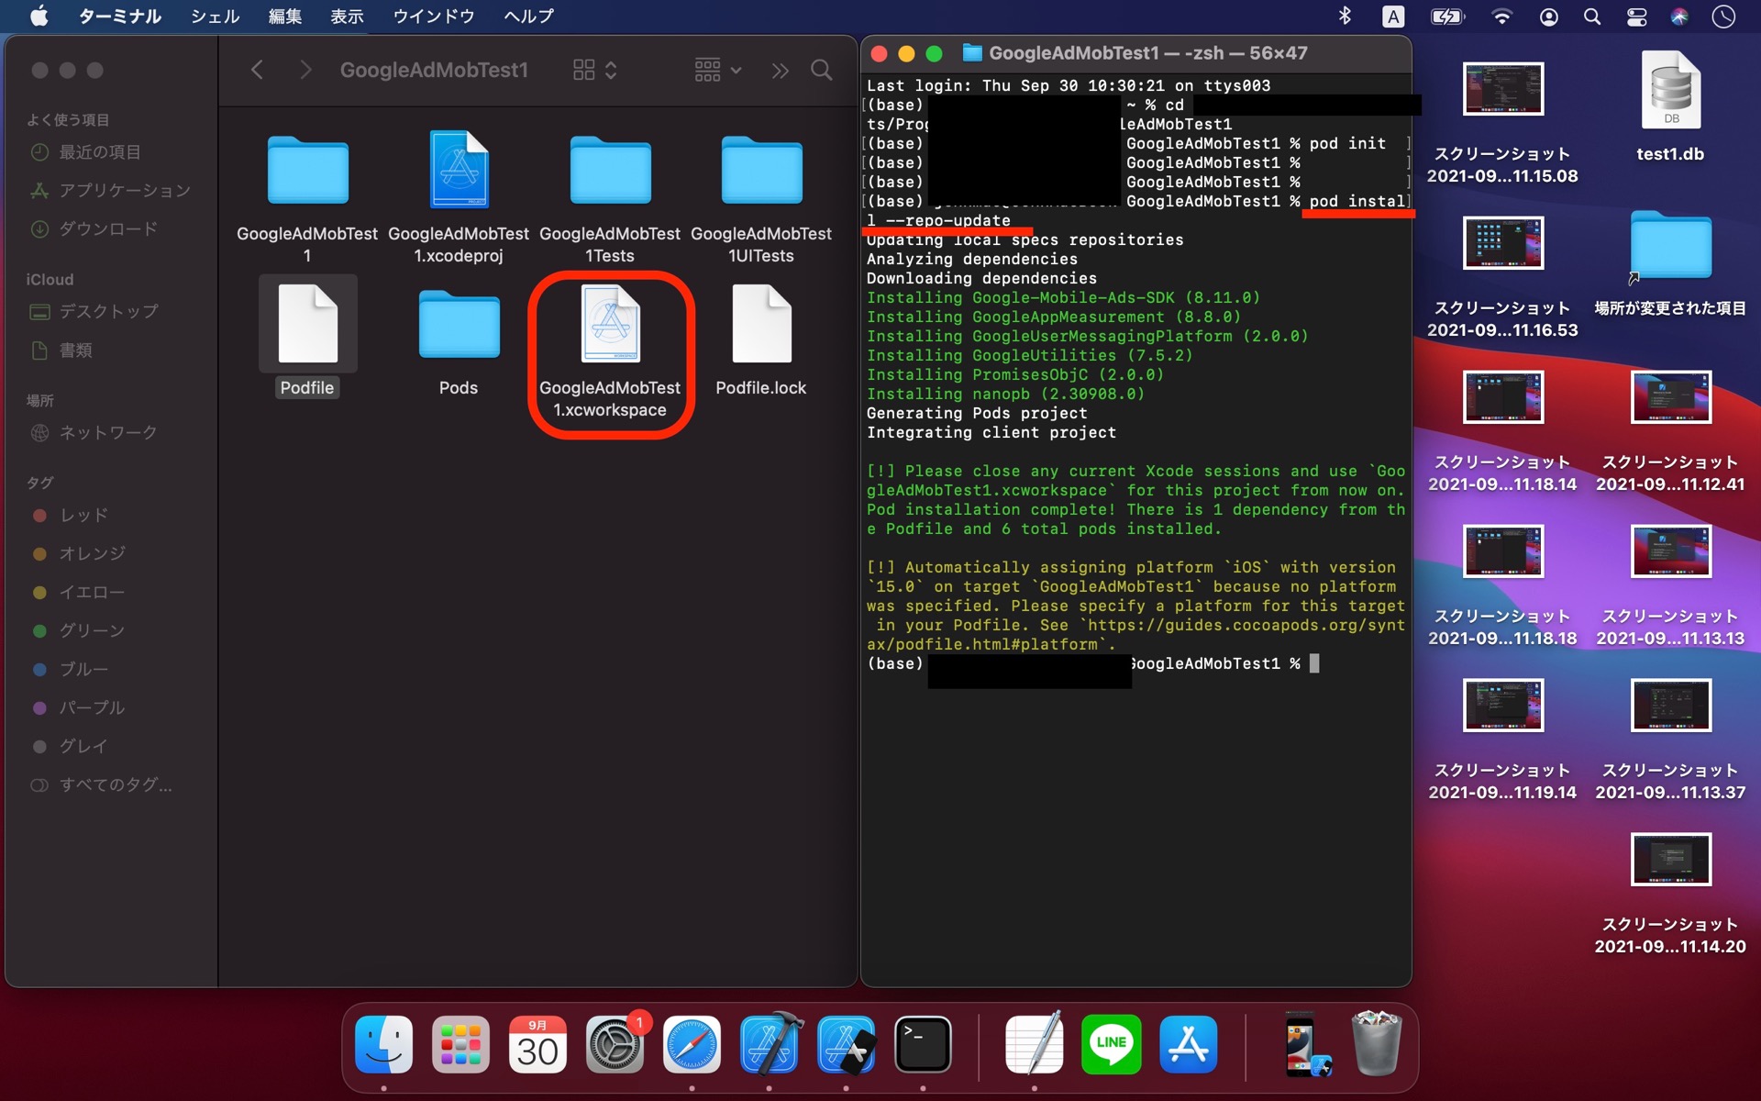This screenshot has width=1761, height=1101.
Task: Open the ターミナル application menu
Action: tap(119, 17)
